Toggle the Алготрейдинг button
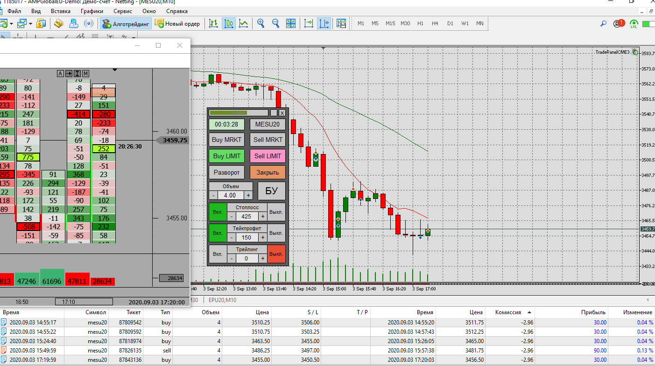 (x=126, y=23)
